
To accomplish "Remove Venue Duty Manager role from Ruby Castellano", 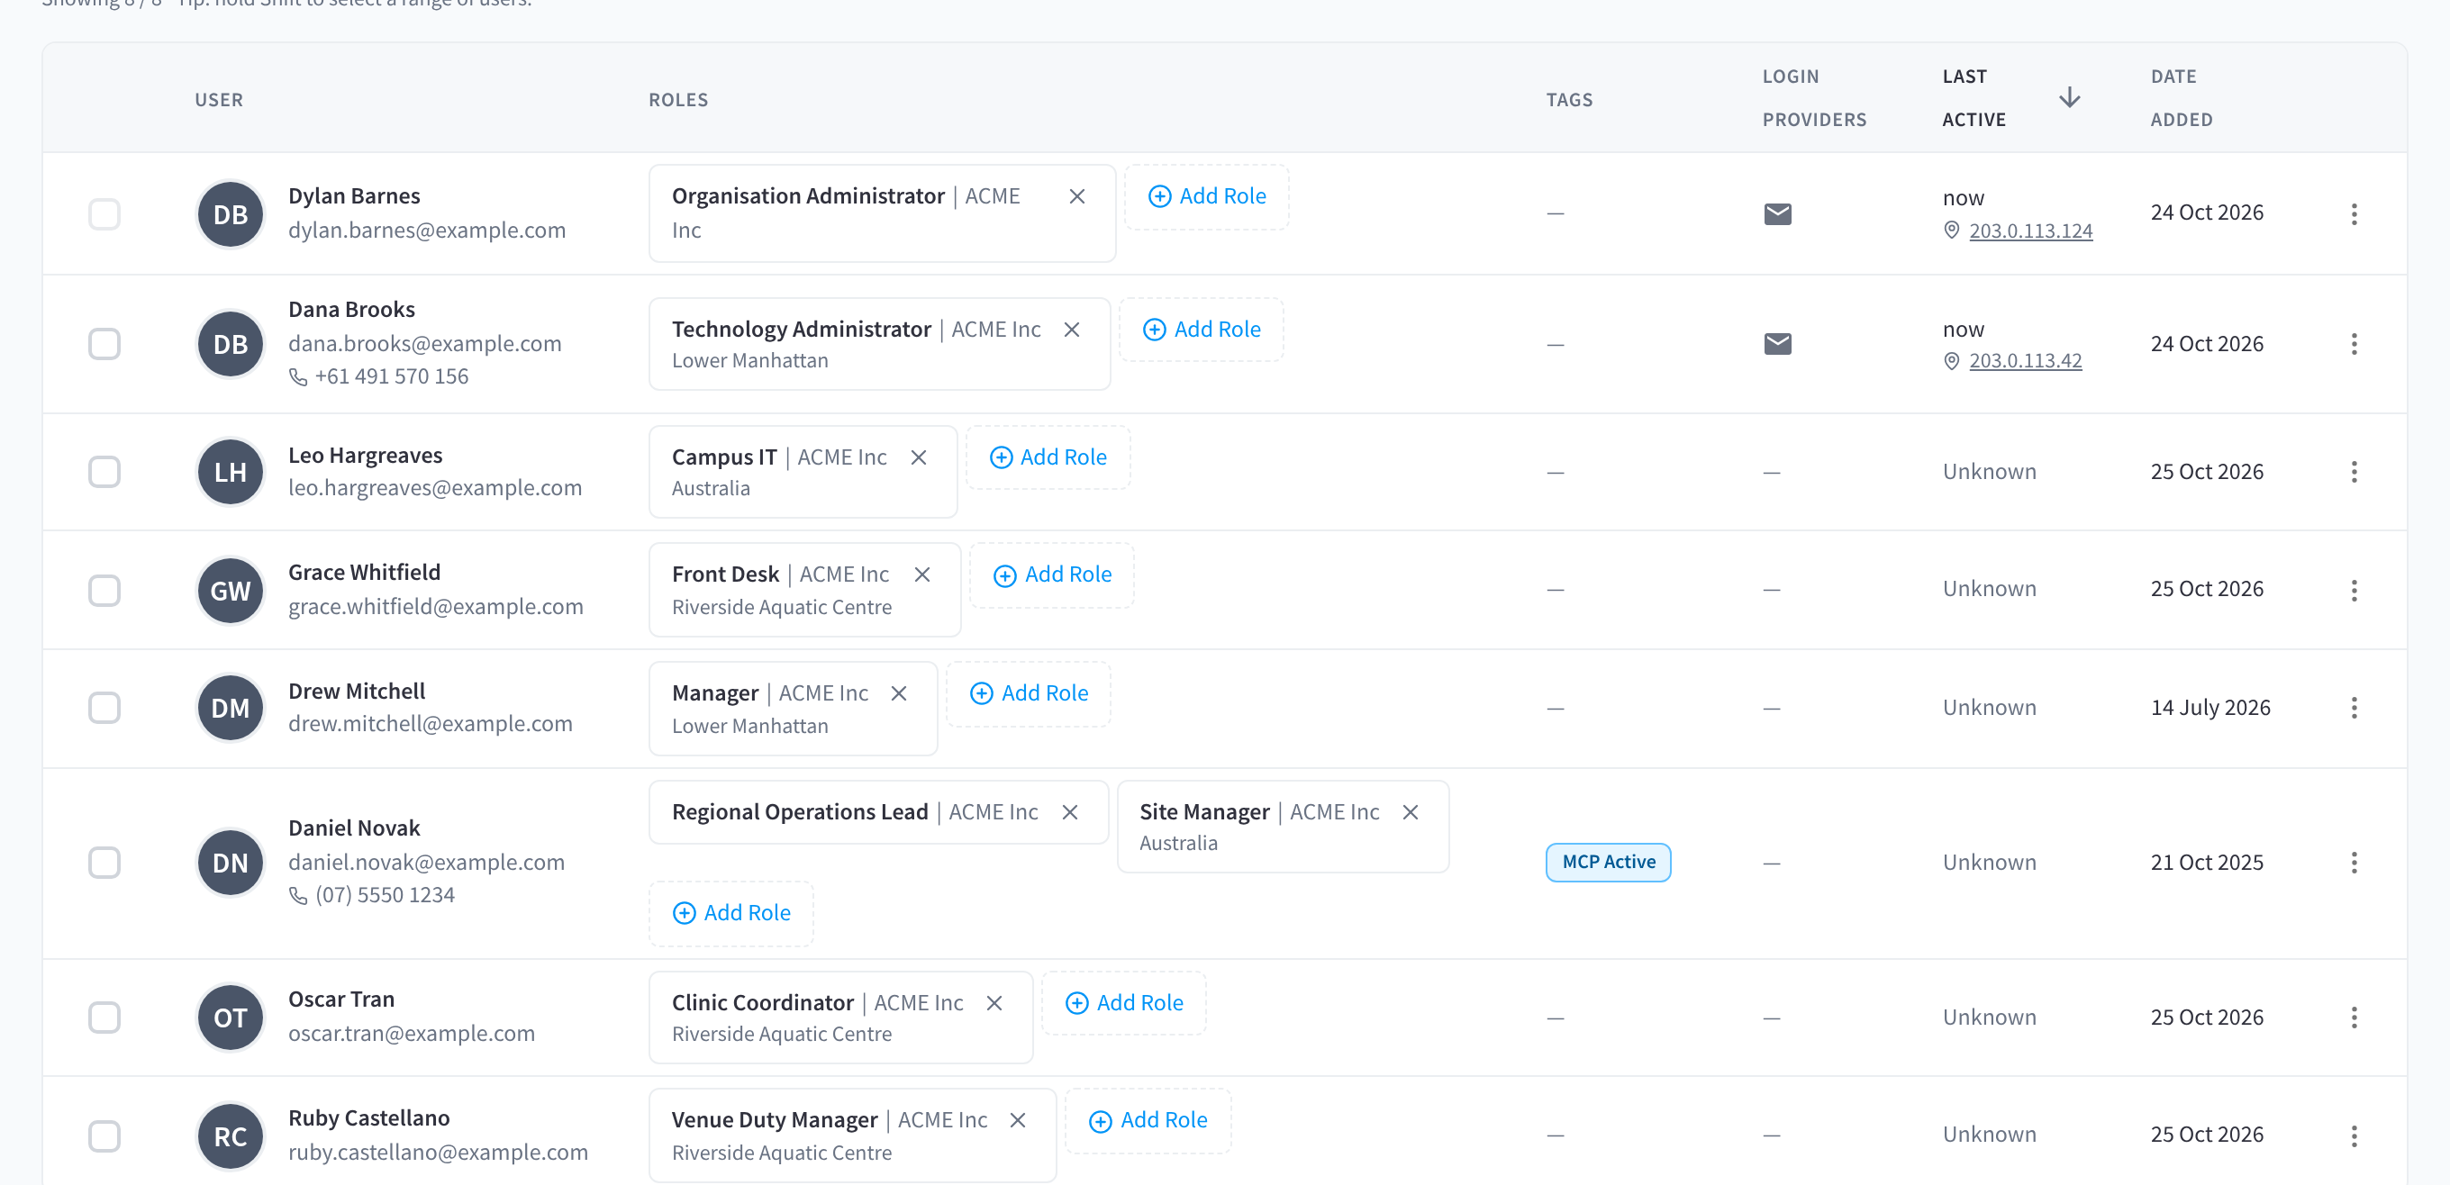I will (1017, 1120).
